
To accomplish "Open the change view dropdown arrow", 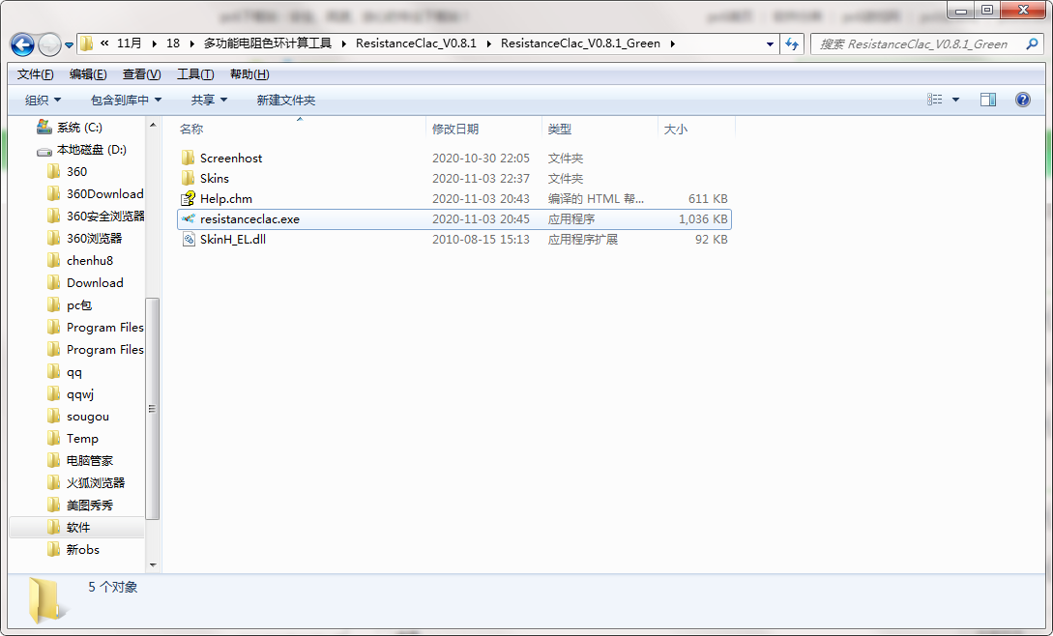I will pyautogui.click(x=956, y=100).
